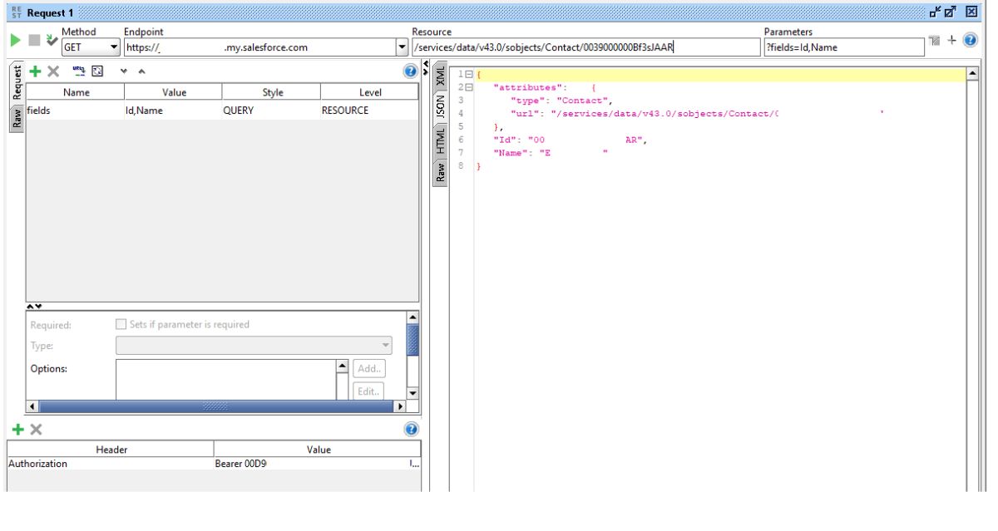Click the Name column header in parameters table
Viewport: 998px width, 531px height.
(x=76, y=93)
